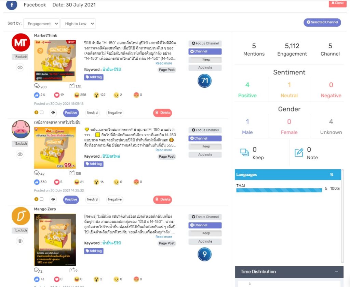Click the Languages panel scrollbar

click(x=342, y=216)
